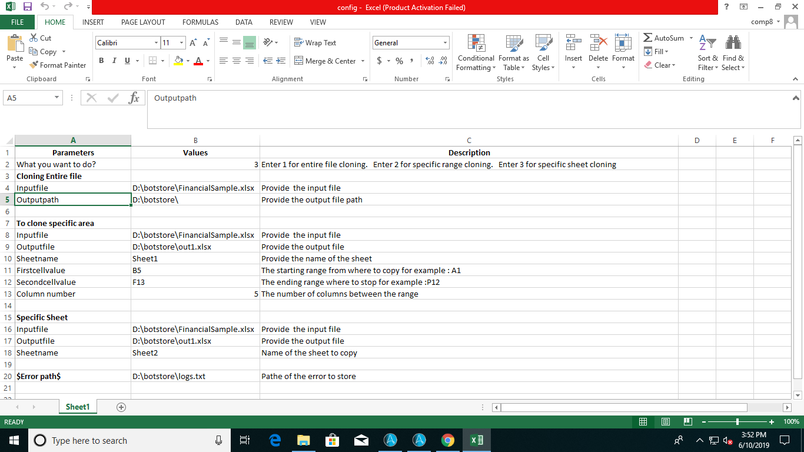The image size is (804, 452).
Task: Toggle Italic formatting
Action: [115, 61]
